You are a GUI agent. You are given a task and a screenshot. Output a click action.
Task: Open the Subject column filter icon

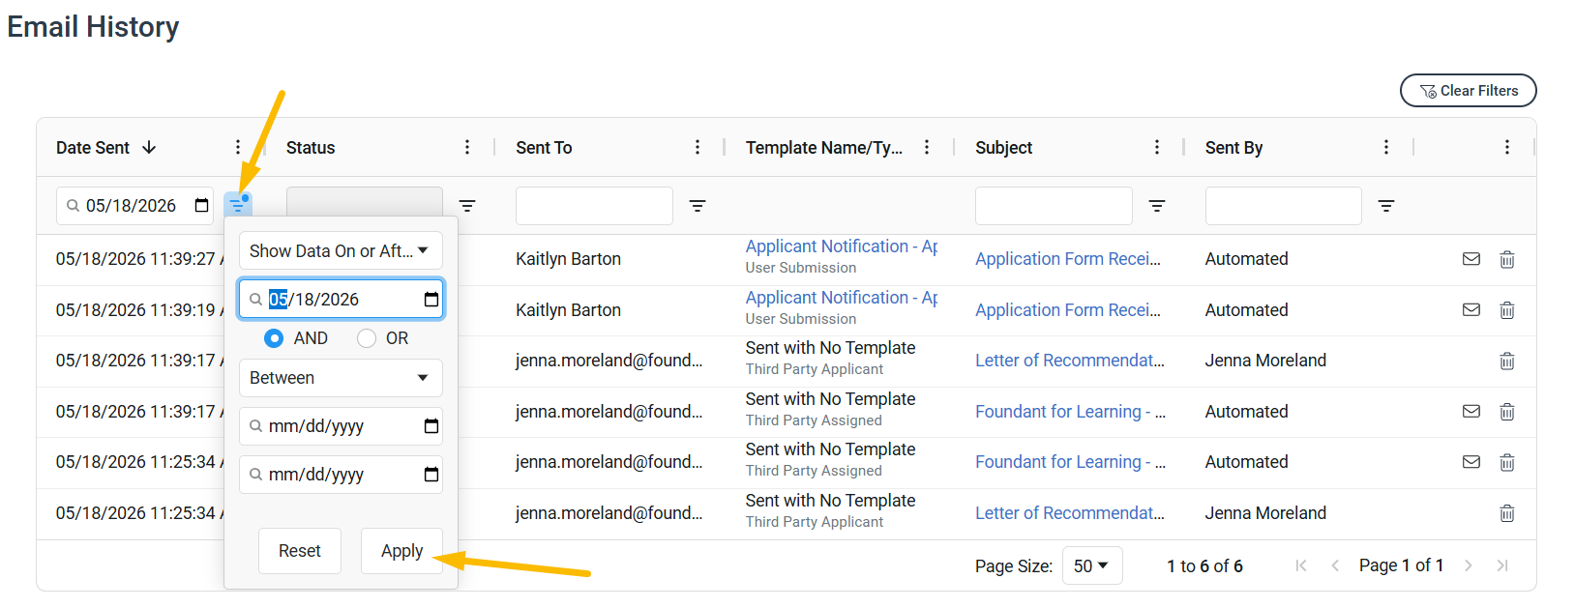(x=1157, y=206)
